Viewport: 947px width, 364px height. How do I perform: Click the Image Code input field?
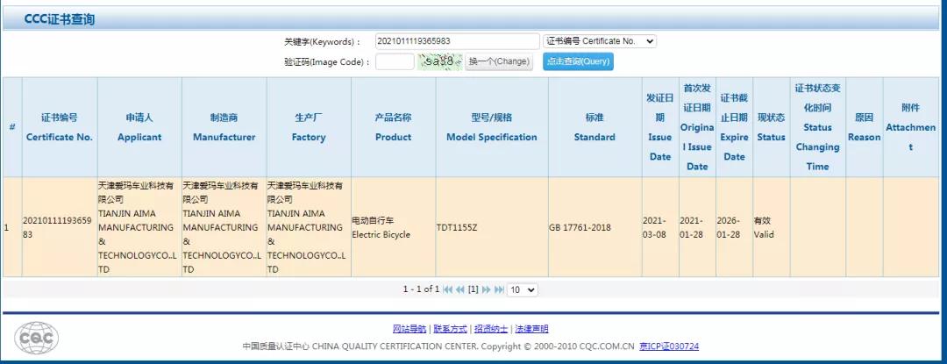(395, 61)
